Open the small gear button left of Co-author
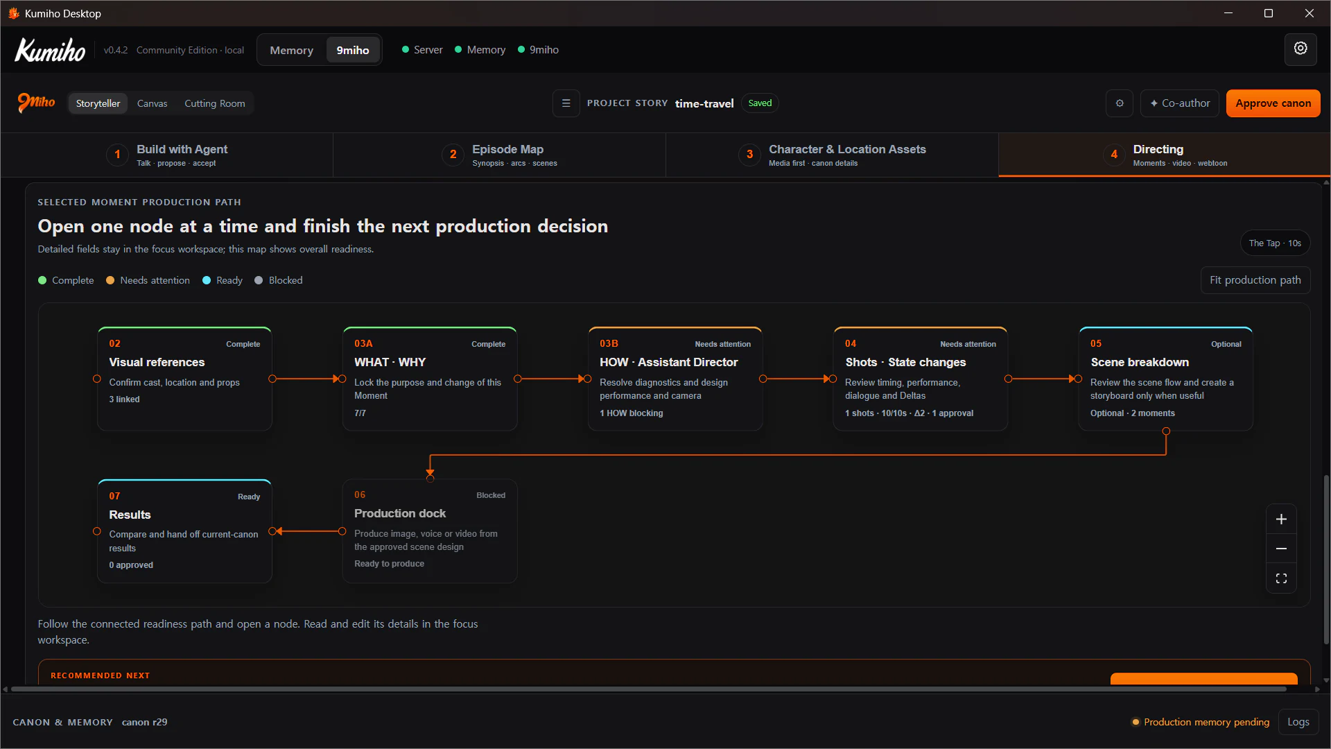 [x=1120, y=103]
